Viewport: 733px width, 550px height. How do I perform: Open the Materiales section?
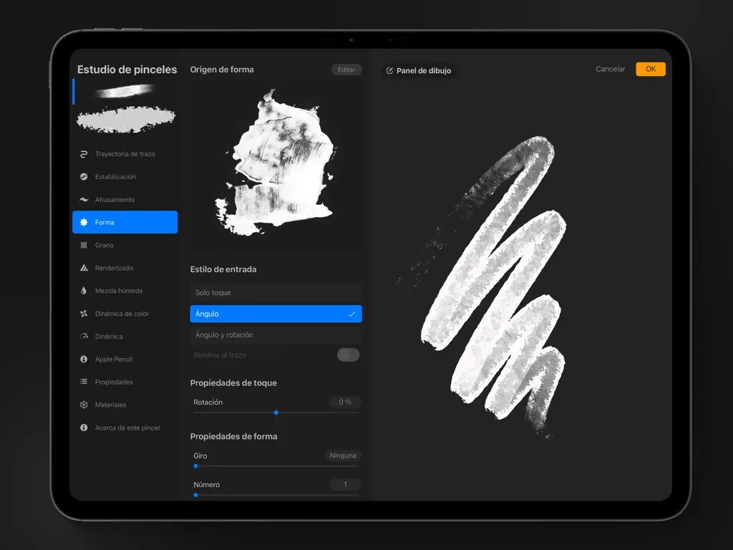click(110, 405)
